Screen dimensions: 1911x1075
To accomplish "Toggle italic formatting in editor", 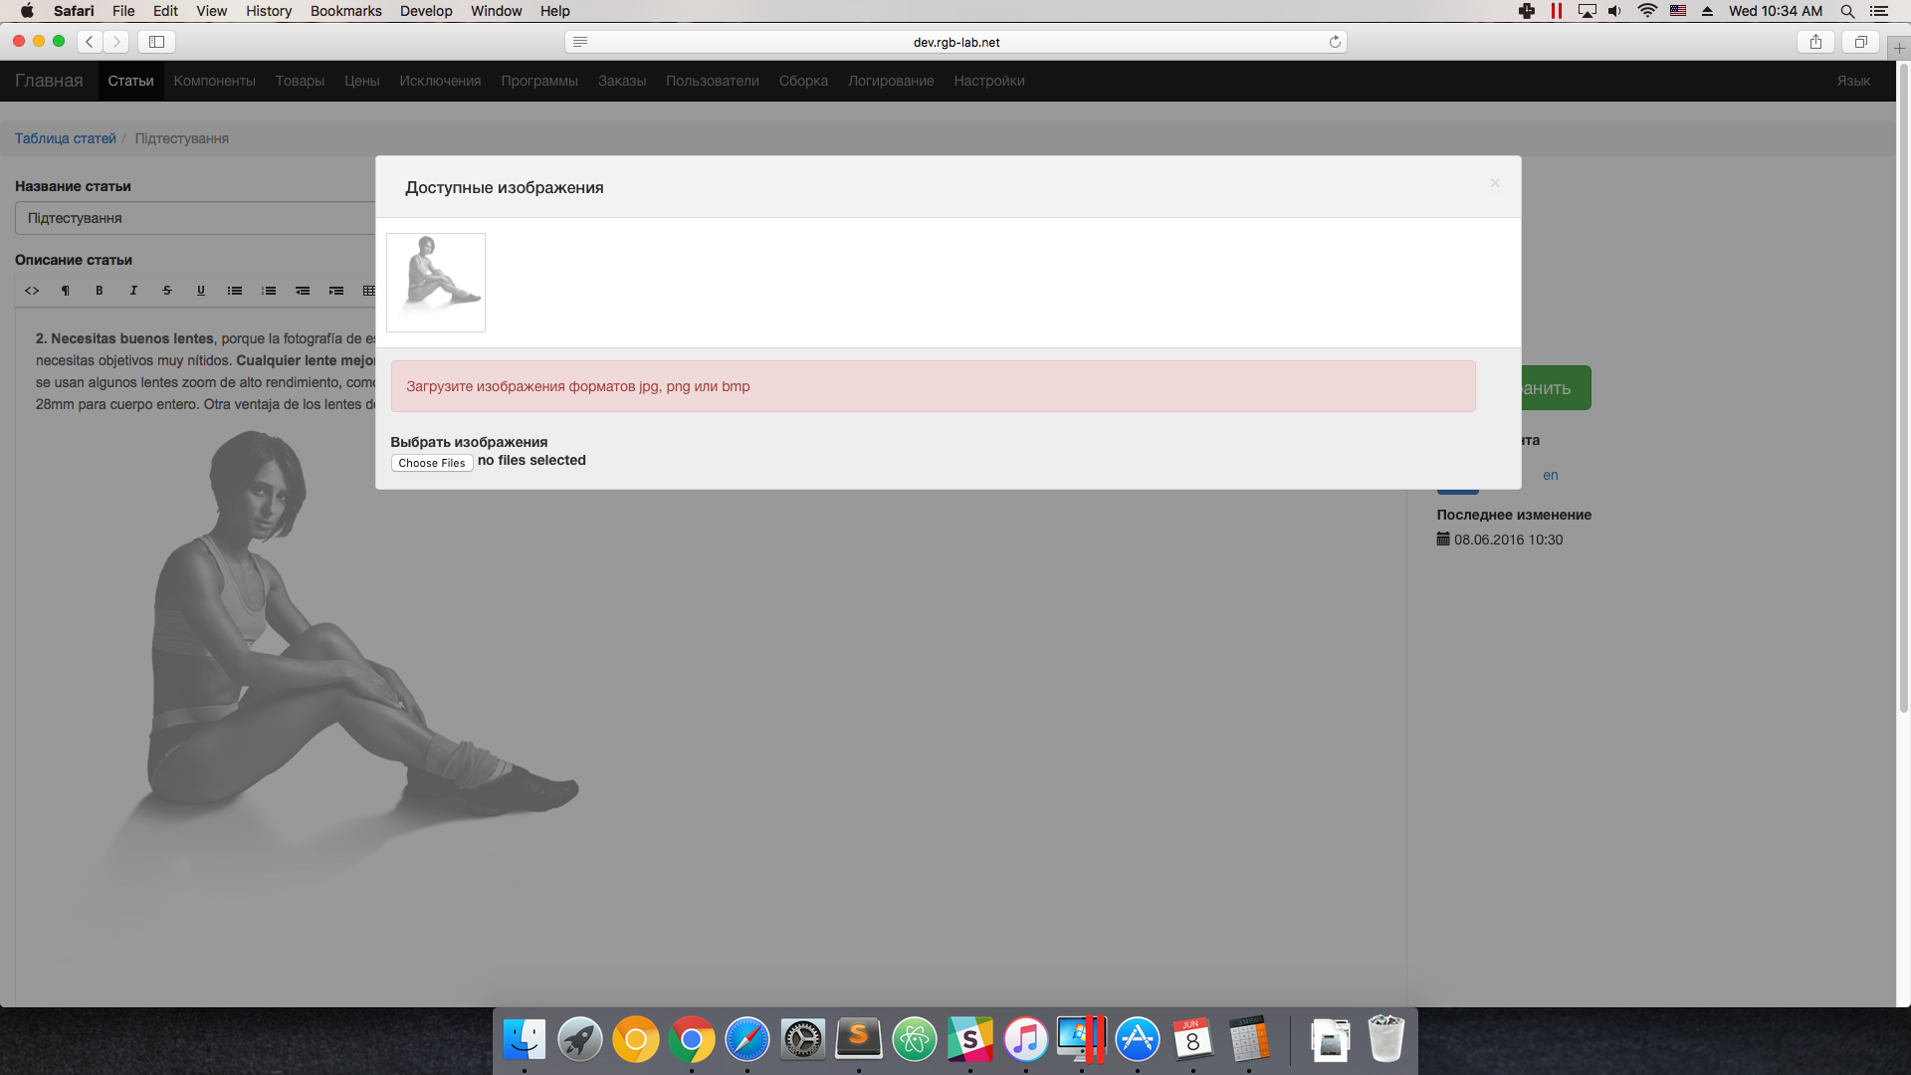I will click(133, 291).
